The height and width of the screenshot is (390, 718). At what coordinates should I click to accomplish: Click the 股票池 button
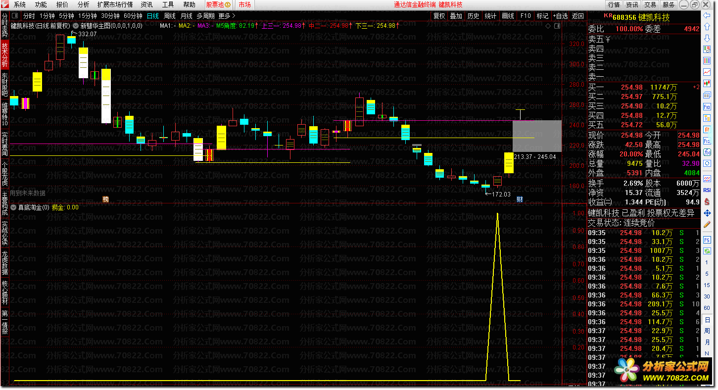[218, 4]
